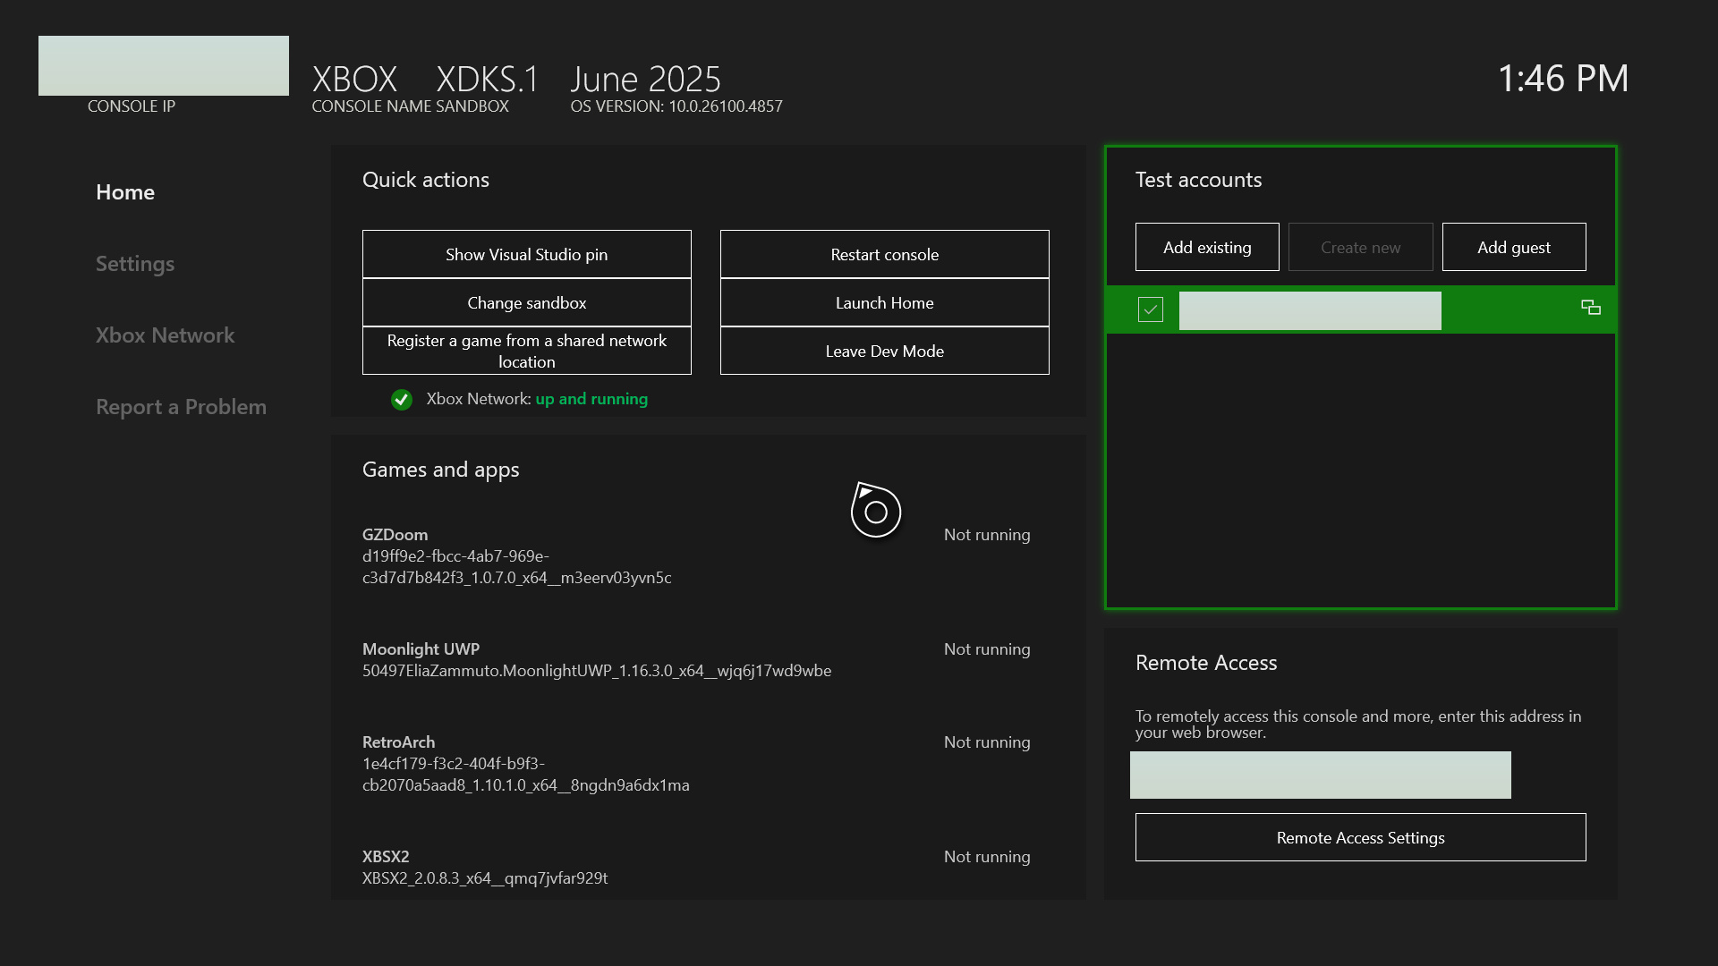Click Show Visual Studio pin button
The image size is (1718, 966).
[x=527, y=254]
